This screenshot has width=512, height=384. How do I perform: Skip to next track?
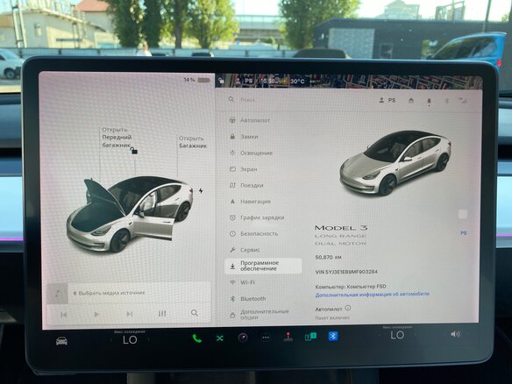[x=129, y=314]
